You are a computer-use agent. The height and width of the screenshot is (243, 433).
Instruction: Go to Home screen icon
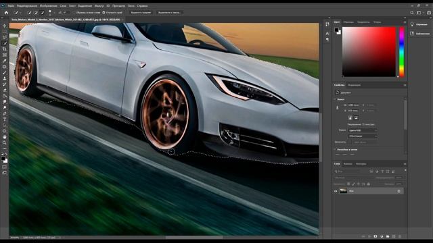[6, 12]
